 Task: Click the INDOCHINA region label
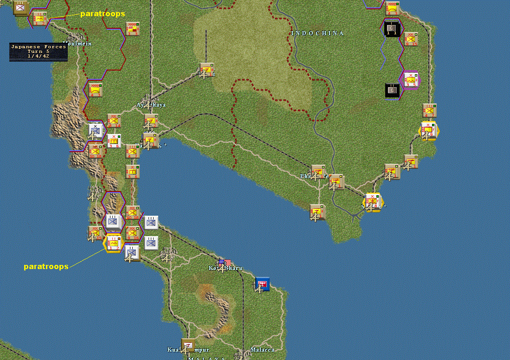pos(317,33)
